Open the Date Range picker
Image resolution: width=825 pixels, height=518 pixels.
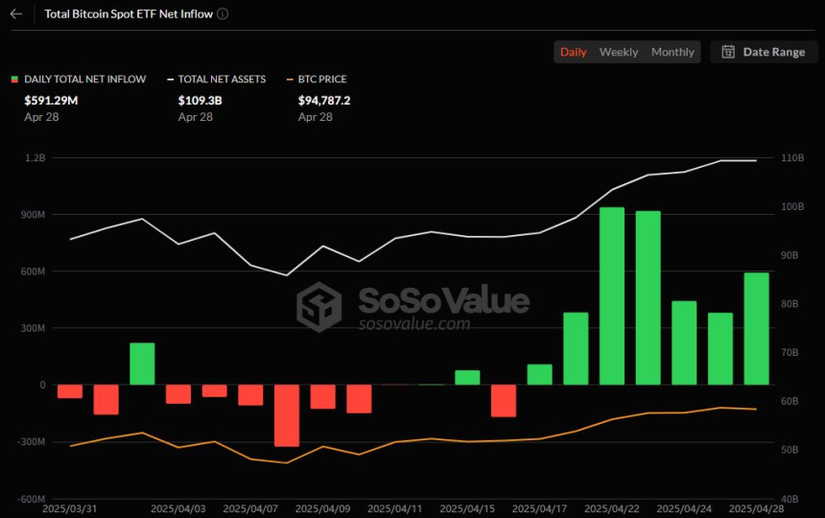coord(764,52)
